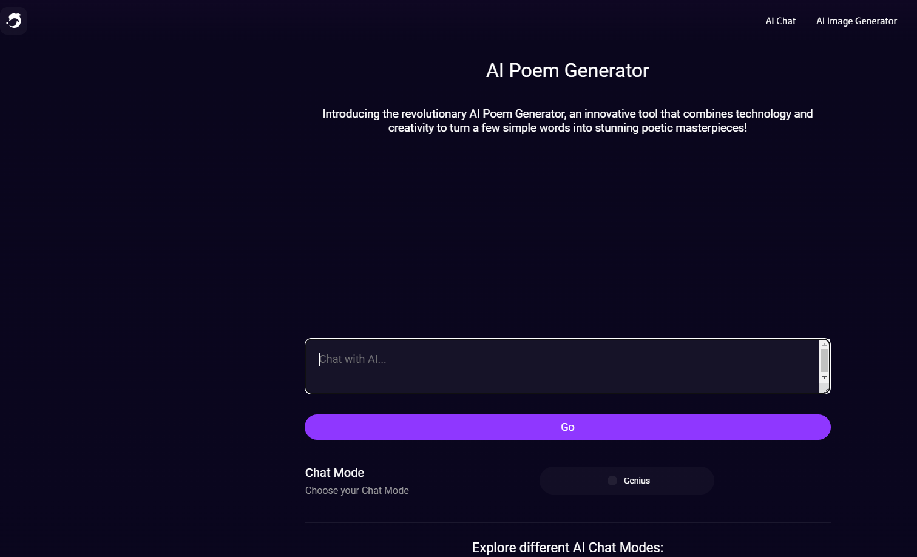The height and width of the screenshot is (557, 917).
Task: Click the "Chat with AI..." placeholder text
Action: point(353,359)
